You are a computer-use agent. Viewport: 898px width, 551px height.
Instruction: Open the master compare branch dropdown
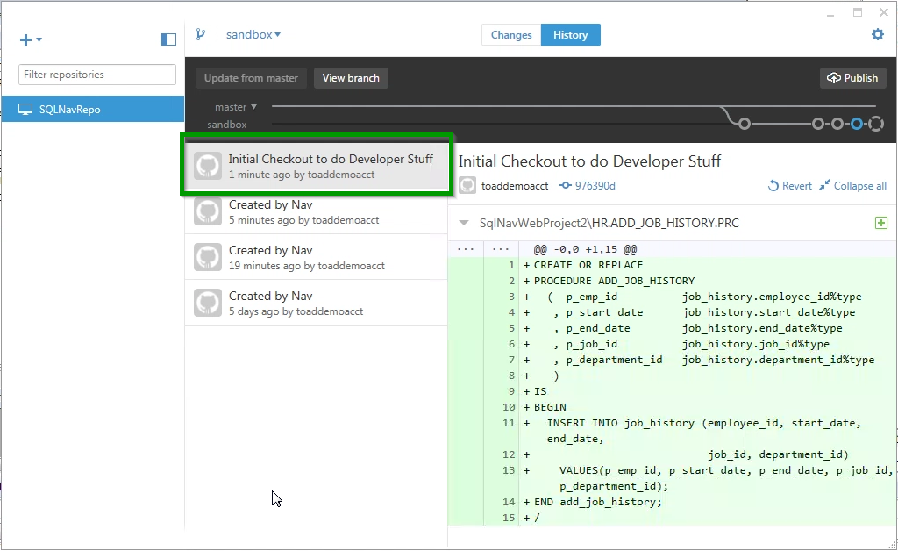[x=235, y=107]
